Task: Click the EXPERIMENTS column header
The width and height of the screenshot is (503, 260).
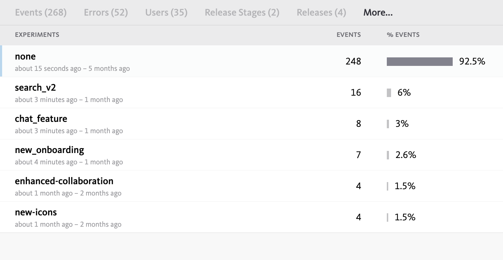Action: 37,35
